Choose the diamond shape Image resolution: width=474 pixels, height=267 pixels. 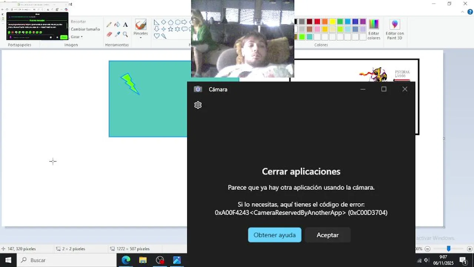pos(163,22)
